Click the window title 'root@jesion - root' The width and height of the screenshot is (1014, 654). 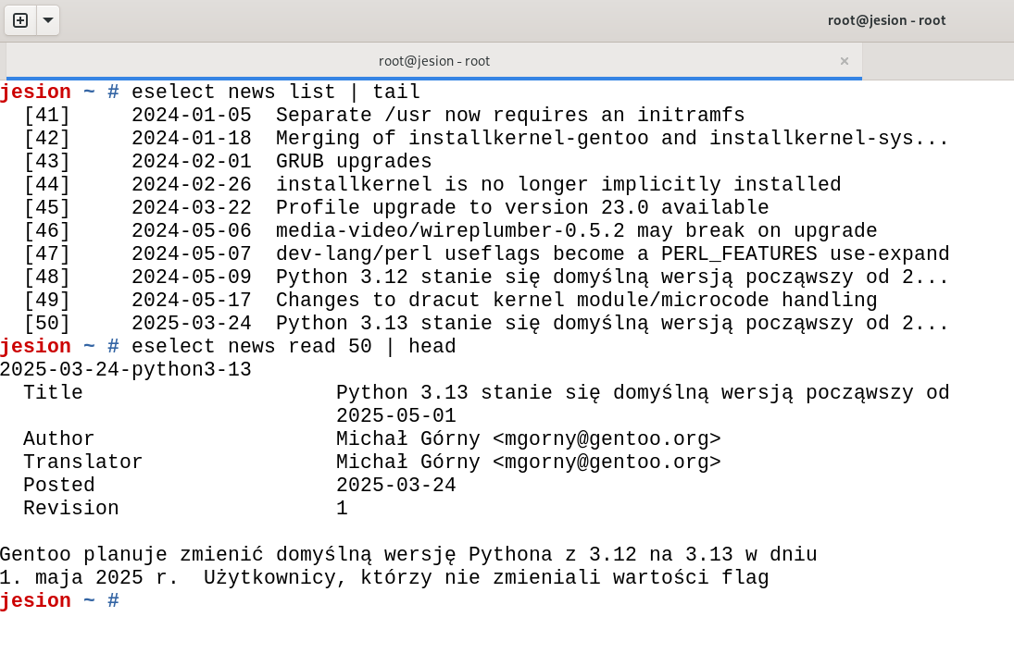[x=886, y=20]
